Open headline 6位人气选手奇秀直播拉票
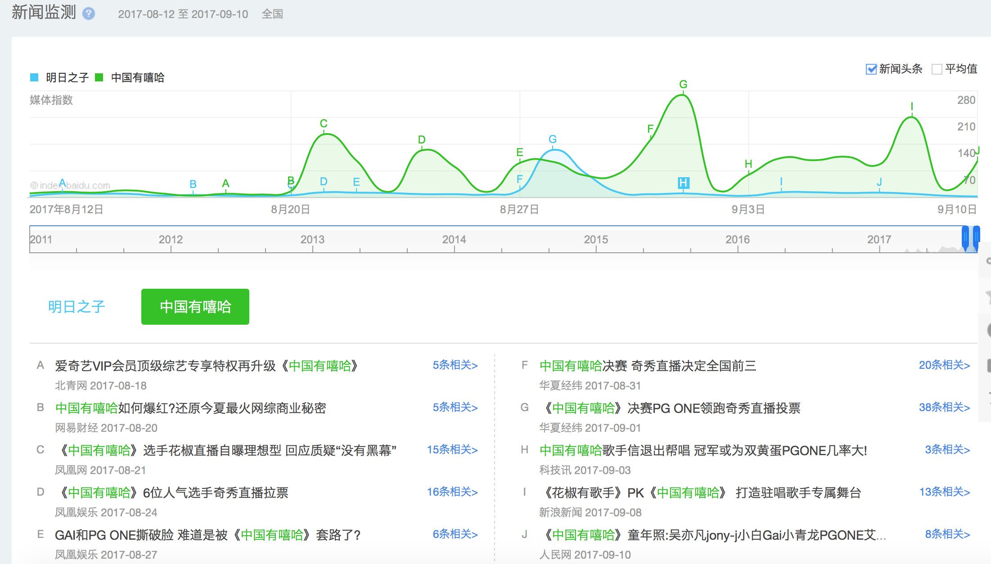 [171, 492]
